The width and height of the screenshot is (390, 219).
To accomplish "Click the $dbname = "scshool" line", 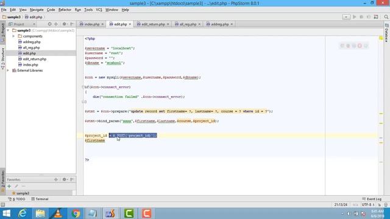I will pos(104,63).
